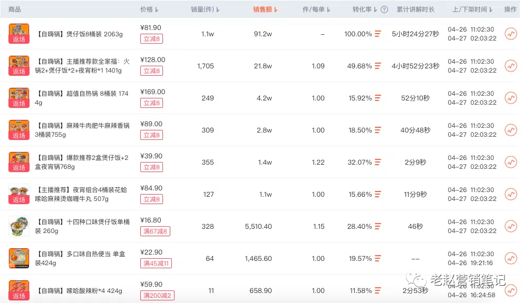523x303 pixels.
Task: Sort by 价格 column arrow
Action: click(157, 9)
